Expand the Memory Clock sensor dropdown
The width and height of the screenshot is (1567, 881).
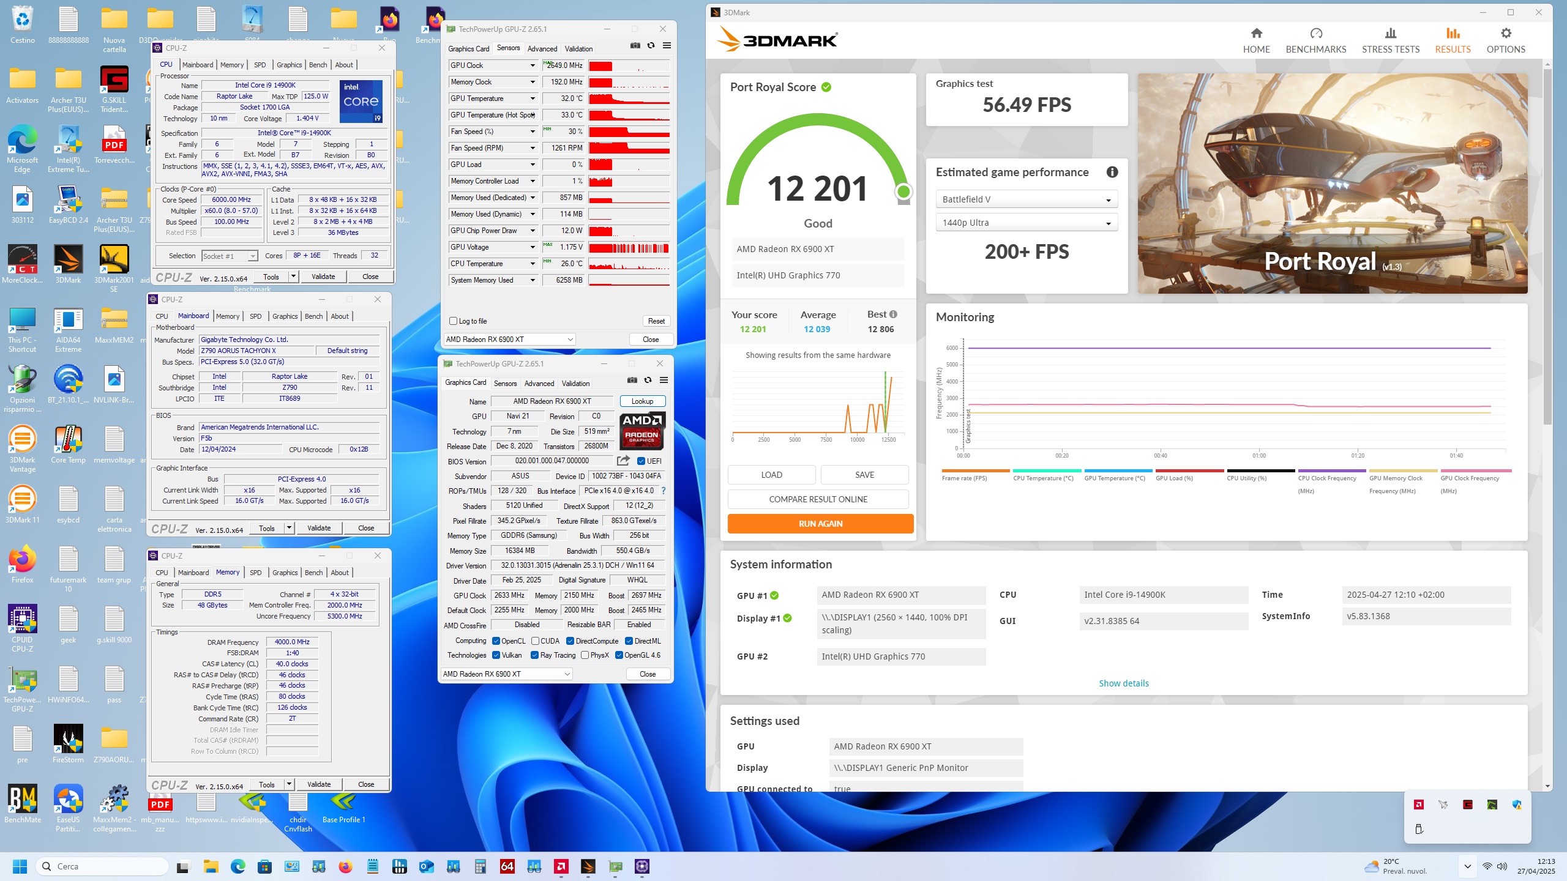[533, 82]
